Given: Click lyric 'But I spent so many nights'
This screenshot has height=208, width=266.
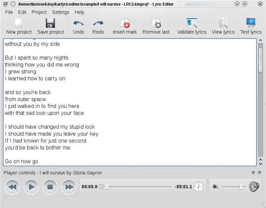Looking at the screenshot, I should (37, 58).
